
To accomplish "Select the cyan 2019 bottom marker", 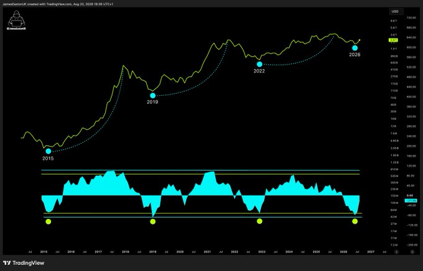I will (x=152, y=96).
